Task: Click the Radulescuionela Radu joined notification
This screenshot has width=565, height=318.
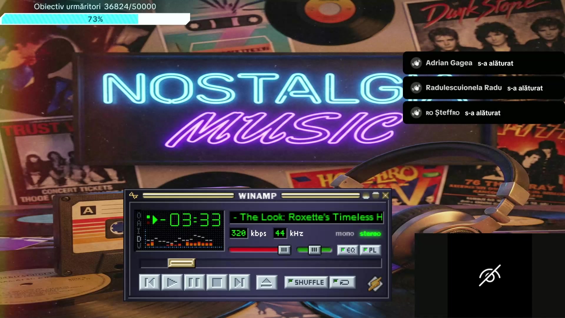Action: tap(484, 88)
